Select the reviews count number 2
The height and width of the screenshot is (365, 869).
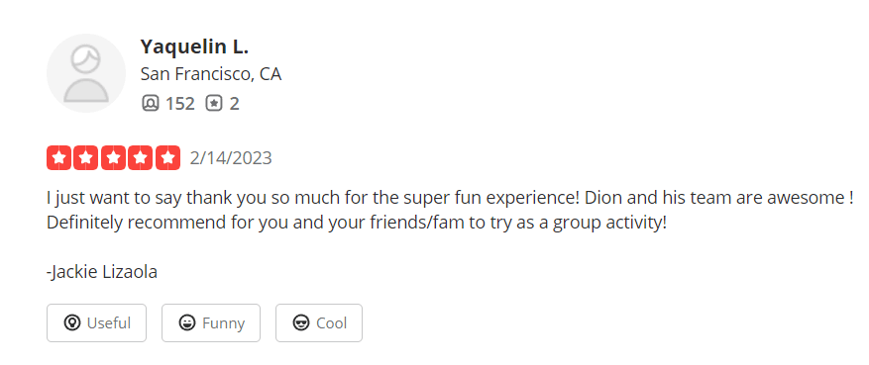click(x=235, y=104)
